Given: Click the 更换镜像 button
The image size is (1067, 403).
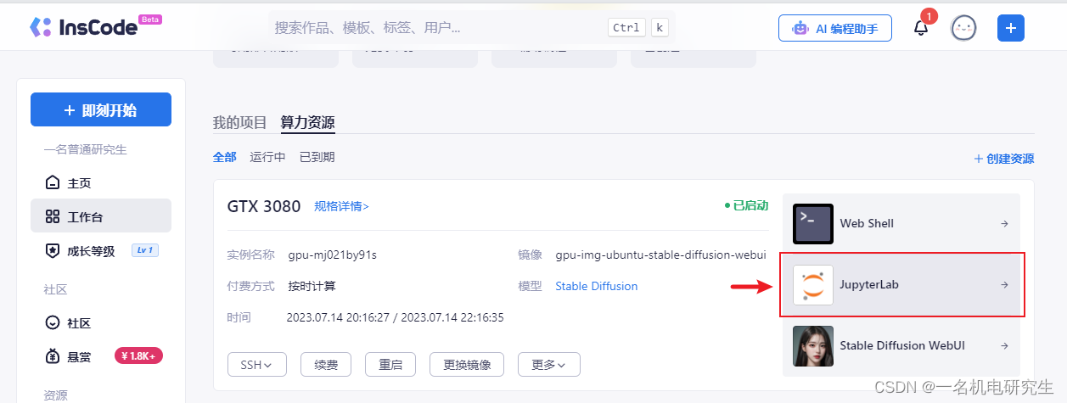Looking at the screenshot, I should (x=467, y=365).
